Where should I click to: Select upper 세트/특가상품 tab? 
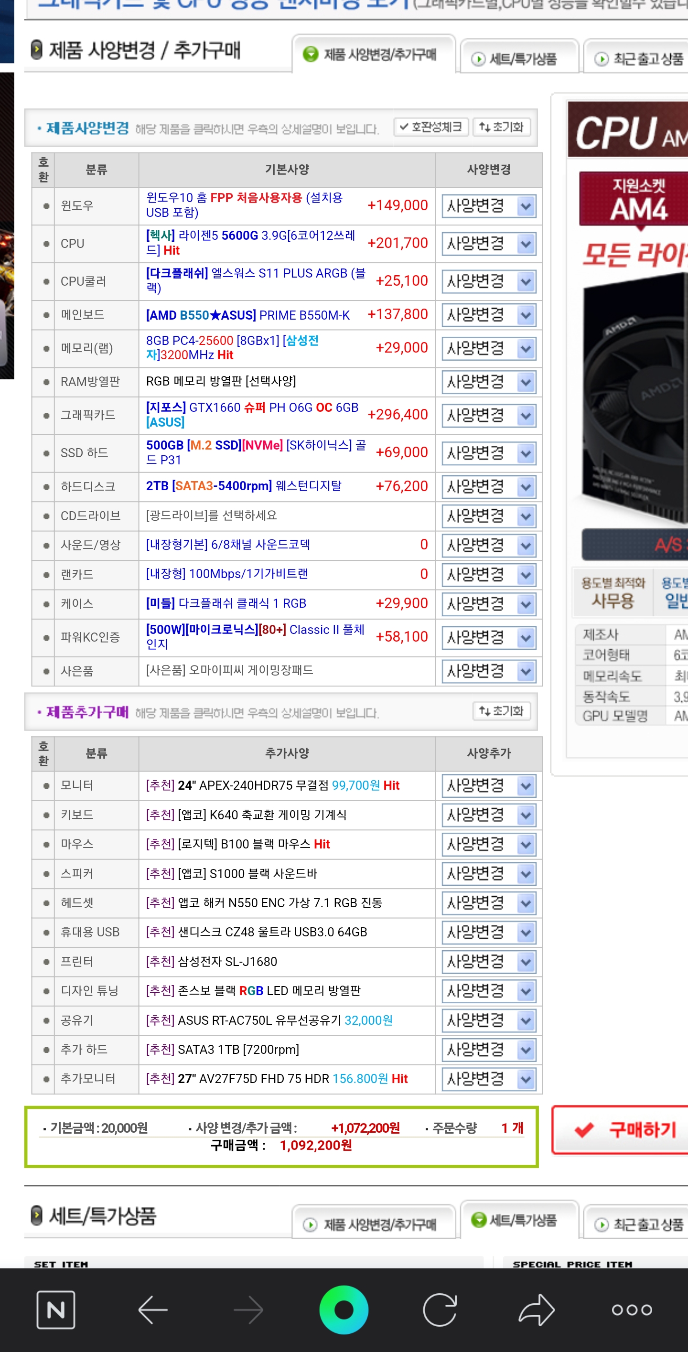coord(519,57)
